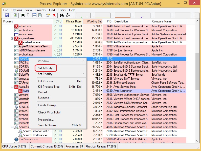The height and width of the screenshot is (151, 201).
Task: Click the SDUpdSvc globe icon
Action: click(16, 71)
